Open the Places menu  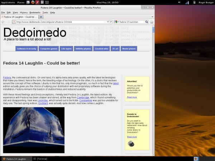click(21, 3)
